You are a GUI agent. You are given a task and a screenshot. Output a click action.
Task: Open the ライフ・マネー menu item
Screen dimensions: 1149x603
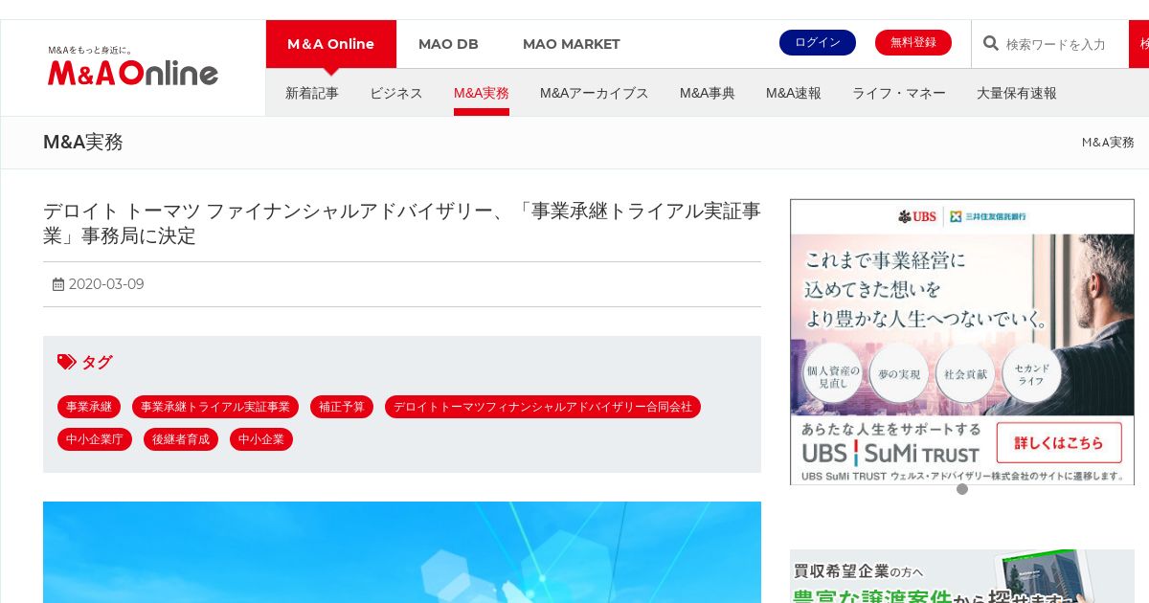[x=899, y=93]
